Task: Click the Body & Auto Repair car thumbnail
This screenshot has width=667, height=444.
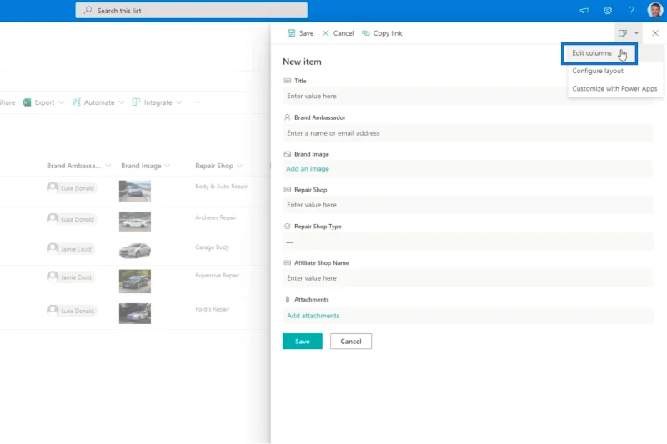Action: [135, 191]
